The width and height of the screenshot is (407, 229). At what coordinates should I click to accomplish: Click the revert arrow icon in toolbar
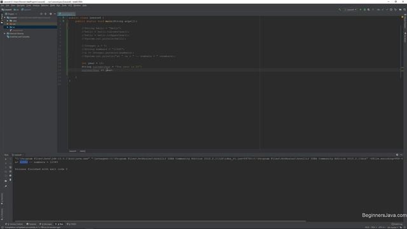point(396,10)
